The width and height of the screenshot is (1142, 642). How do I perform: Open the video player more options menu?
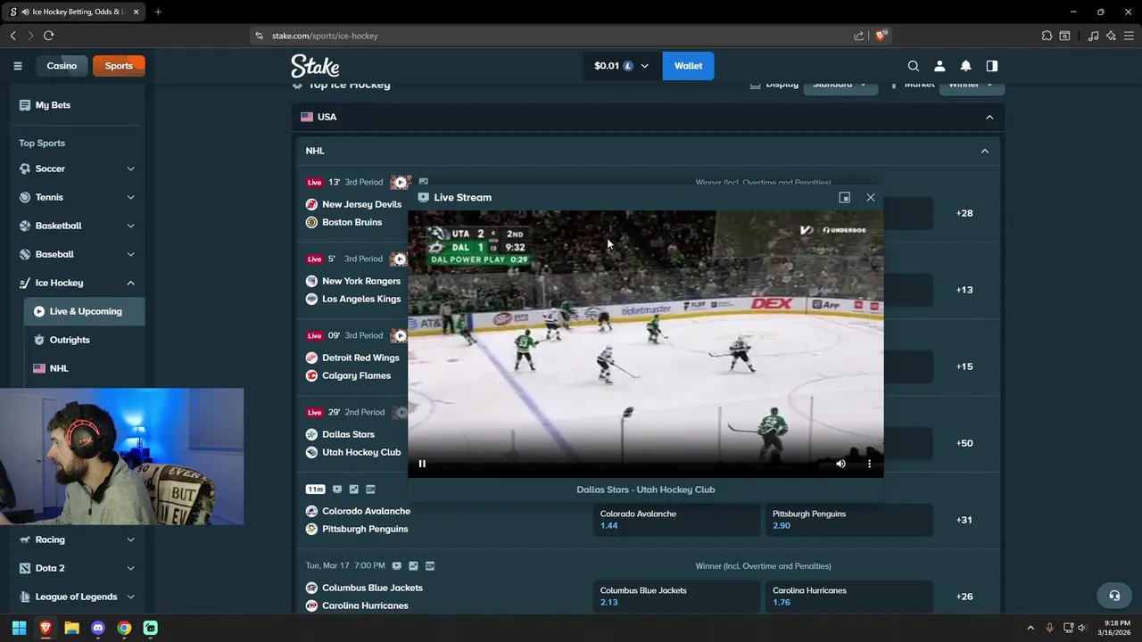(x=869, y=464)
